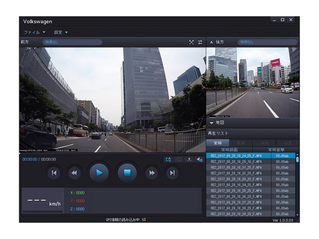Click the blue Play button
The image size is (319, 239).
(99, 173)
